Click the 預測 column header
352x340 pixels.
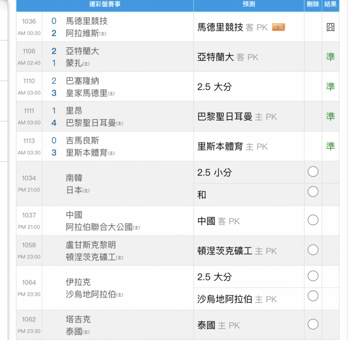click(249, 4)
